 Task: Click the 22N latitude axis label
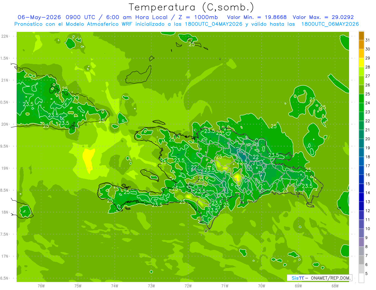[x=5, y=36]
